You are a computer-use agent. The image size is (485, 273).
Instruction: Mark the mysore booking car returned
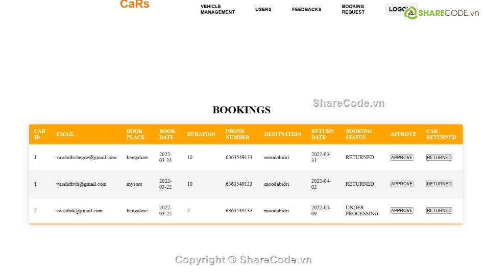point(439,184)
